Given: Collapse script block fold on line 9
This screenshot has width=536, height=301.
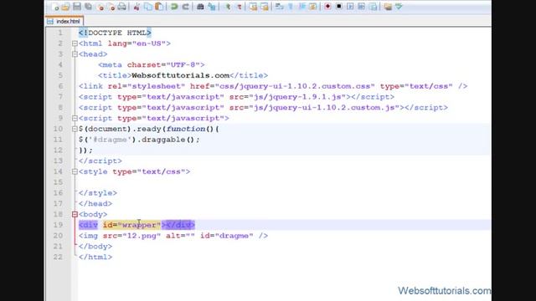Looking at the screenshot, I should pos(75,119).
